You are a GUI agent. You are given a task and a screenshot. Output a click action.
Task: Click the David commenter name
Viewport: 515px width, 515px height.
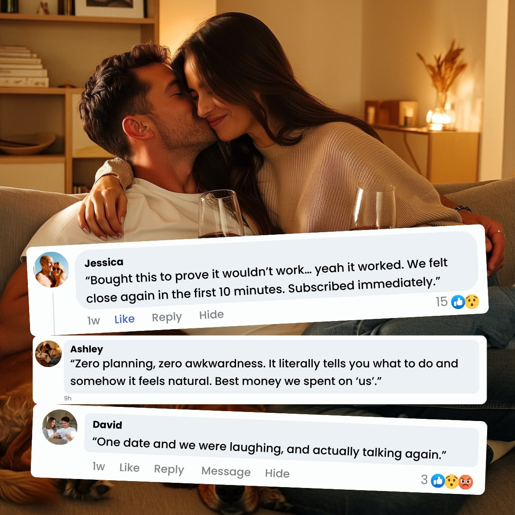click(107, 424)
